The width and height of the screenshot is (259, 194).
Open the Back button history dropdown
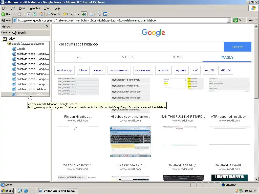[x=15, y=14]
